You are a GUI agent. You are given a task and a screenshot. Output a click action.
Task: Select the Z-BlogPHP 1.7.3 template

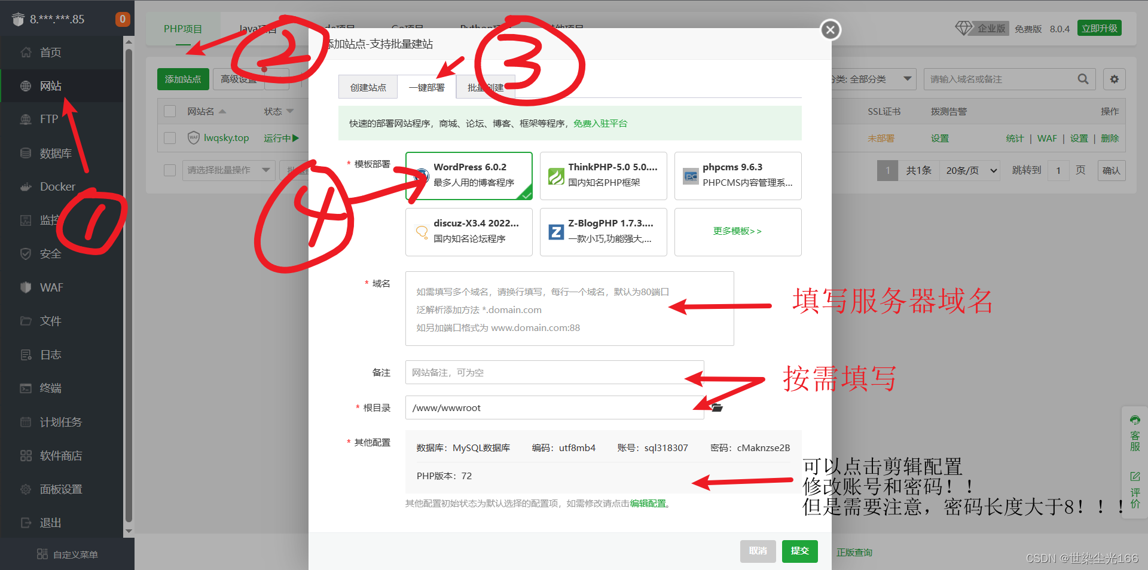pos(603,232)
